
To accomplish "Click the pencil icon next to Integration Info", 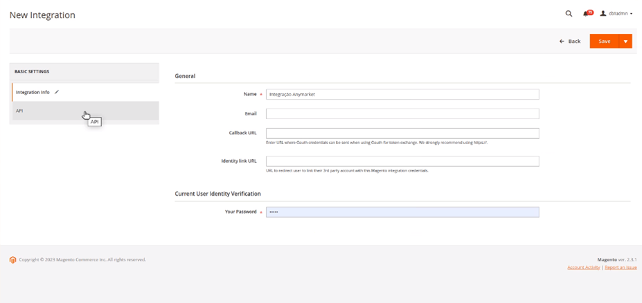I will click(x=57, y=92).
